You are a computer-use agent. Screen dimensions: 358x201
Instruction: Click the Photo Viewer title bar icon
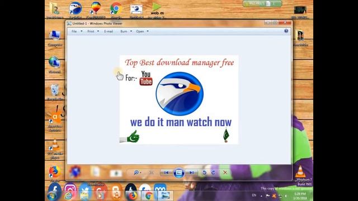point(69,23)
